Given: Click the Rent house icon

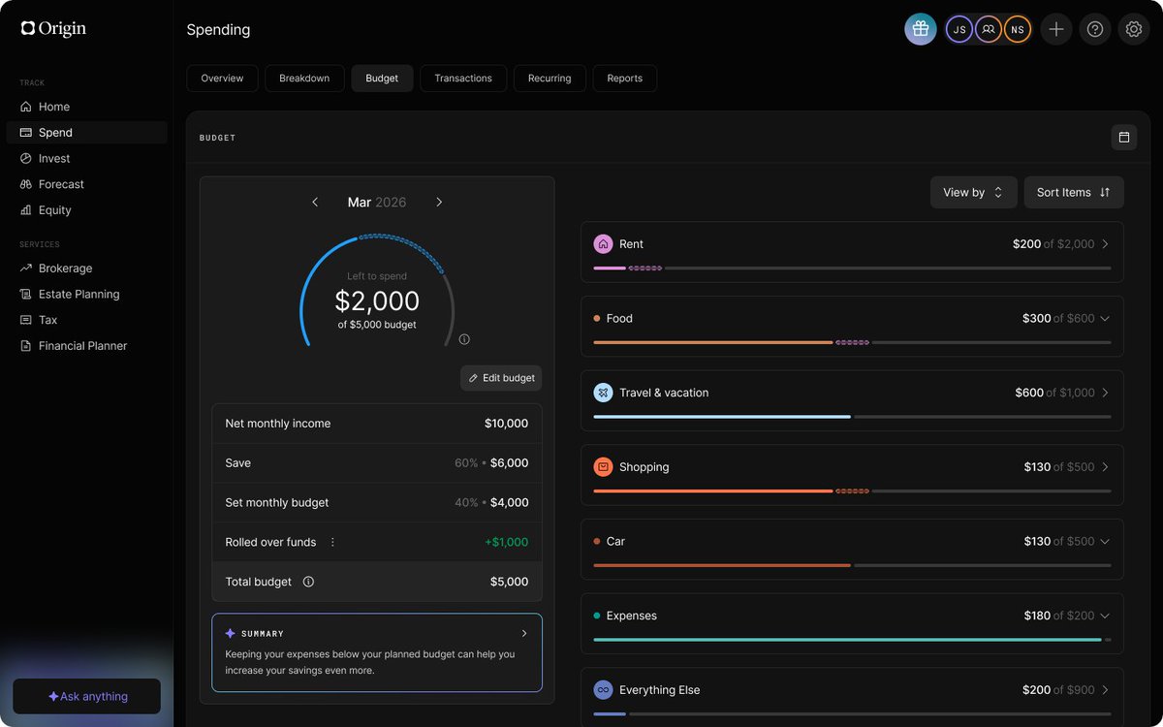Looking at the screenshot, I should point(603,244).
